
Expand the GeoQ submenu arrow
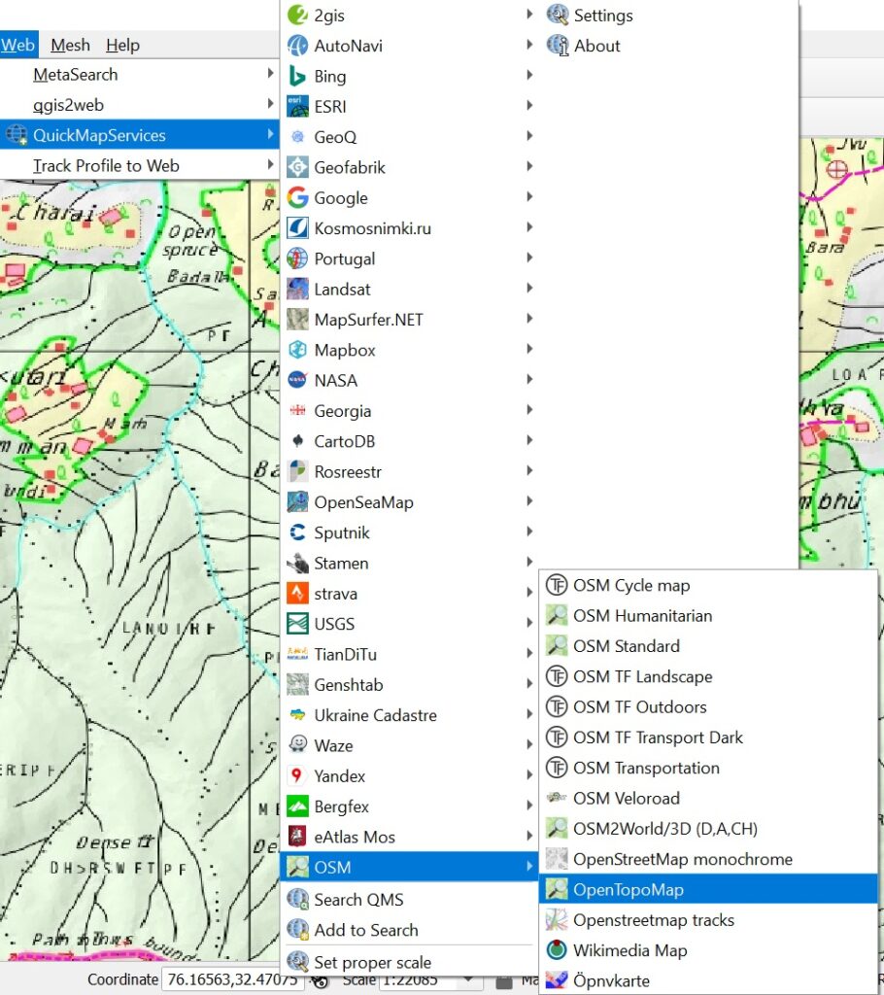529,136
